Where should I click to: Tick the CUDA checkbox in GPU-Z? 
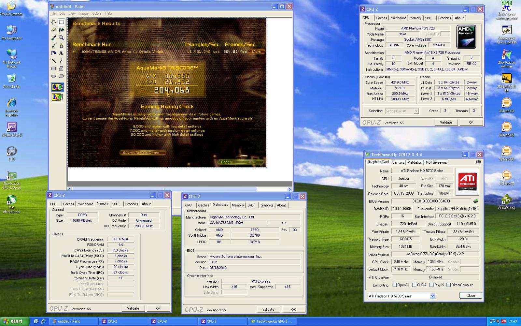click(x=414, y=285)
